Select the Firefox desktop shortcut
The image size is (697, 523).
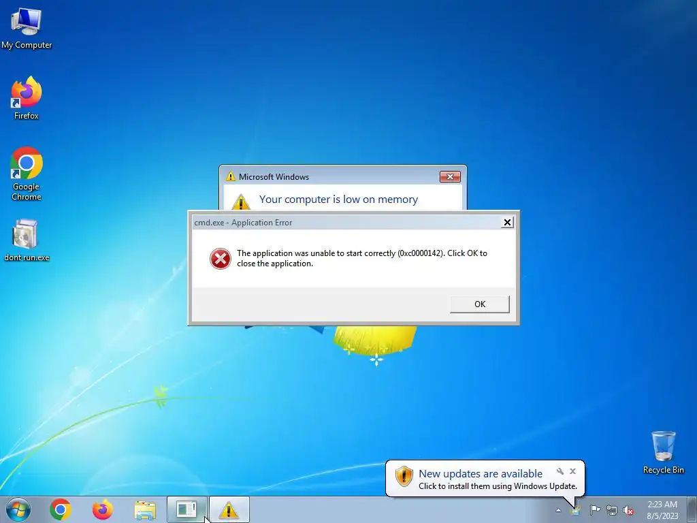pos(27,98)
